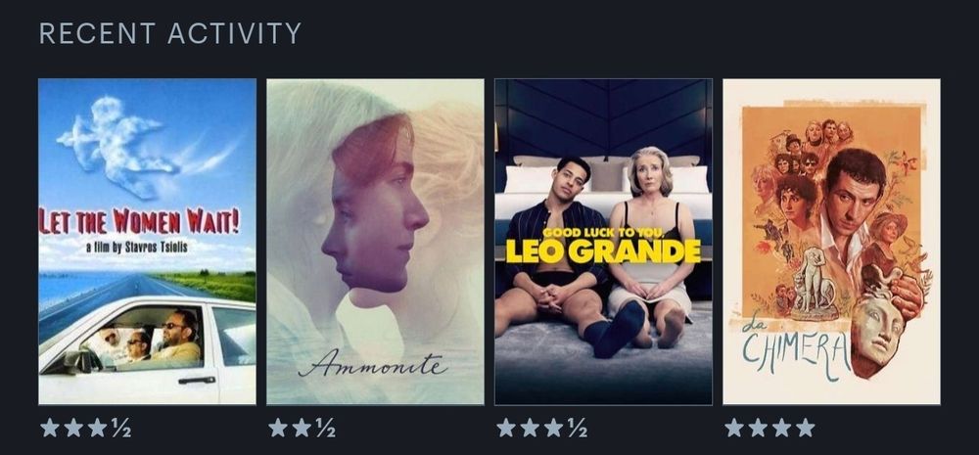Click the cursive Ammonite title on poster

pyautogui.click(x=372, y=365)
